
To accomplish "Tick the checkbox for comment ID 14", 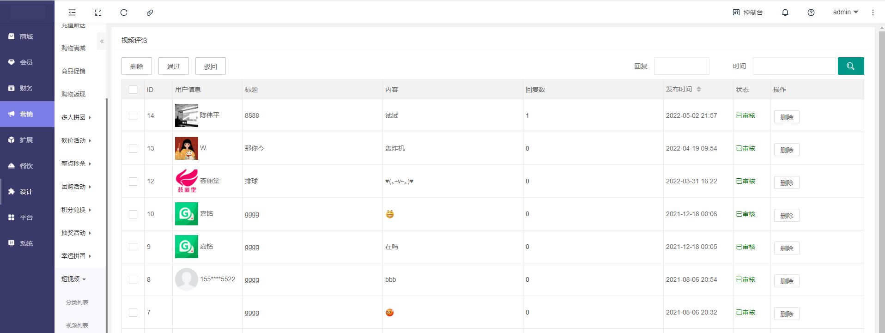I will point(133,116).
